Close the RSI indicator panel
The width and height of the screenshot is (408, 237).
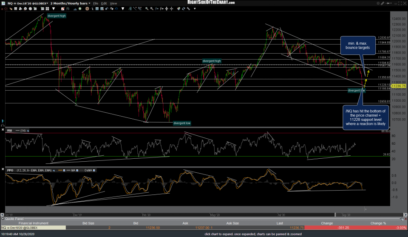[3, 130]
